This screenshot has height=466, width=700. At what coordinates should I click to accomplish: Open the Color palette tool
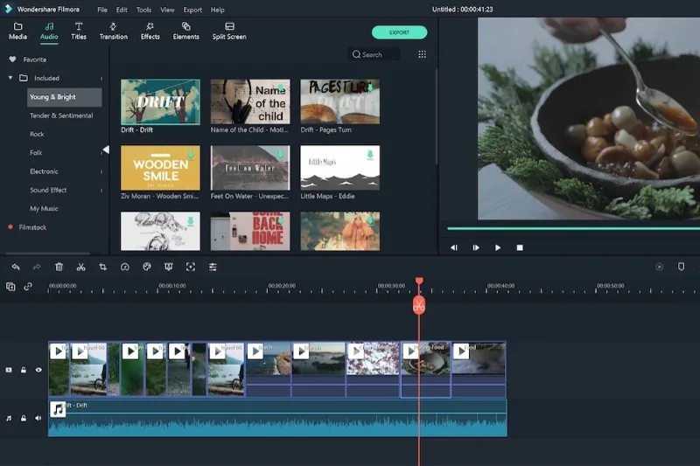pyautogui.click(x=146, y=267)
